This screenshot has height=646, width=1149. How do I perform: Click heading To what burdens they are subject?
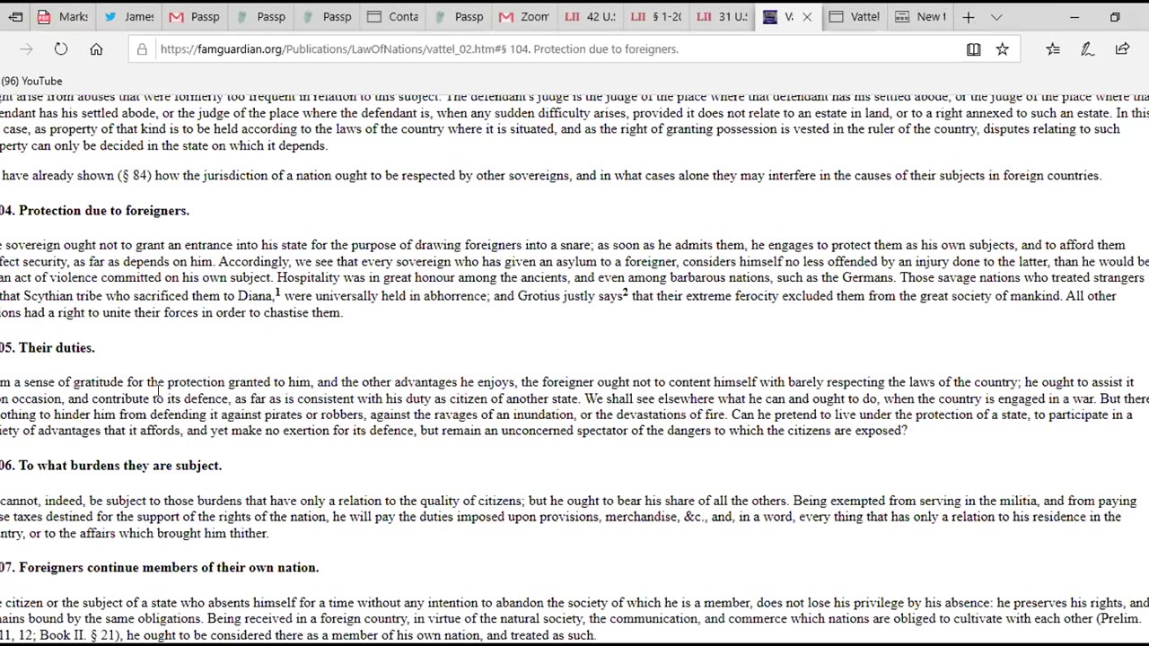coord(120,466)
